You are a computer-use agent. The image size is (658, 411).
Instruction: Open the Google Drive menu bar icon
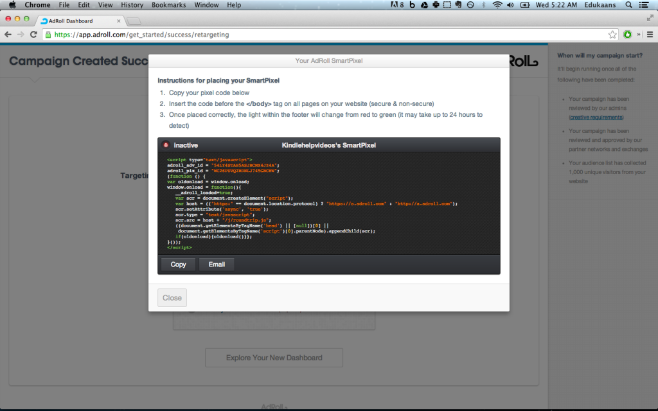424,5
